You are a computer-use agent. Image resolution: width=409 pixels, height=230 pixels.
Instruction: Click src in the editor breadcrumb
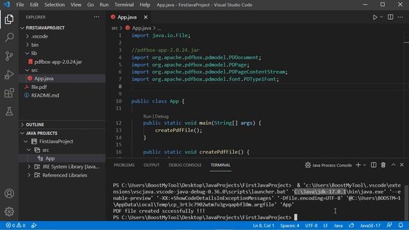[114, 28]
